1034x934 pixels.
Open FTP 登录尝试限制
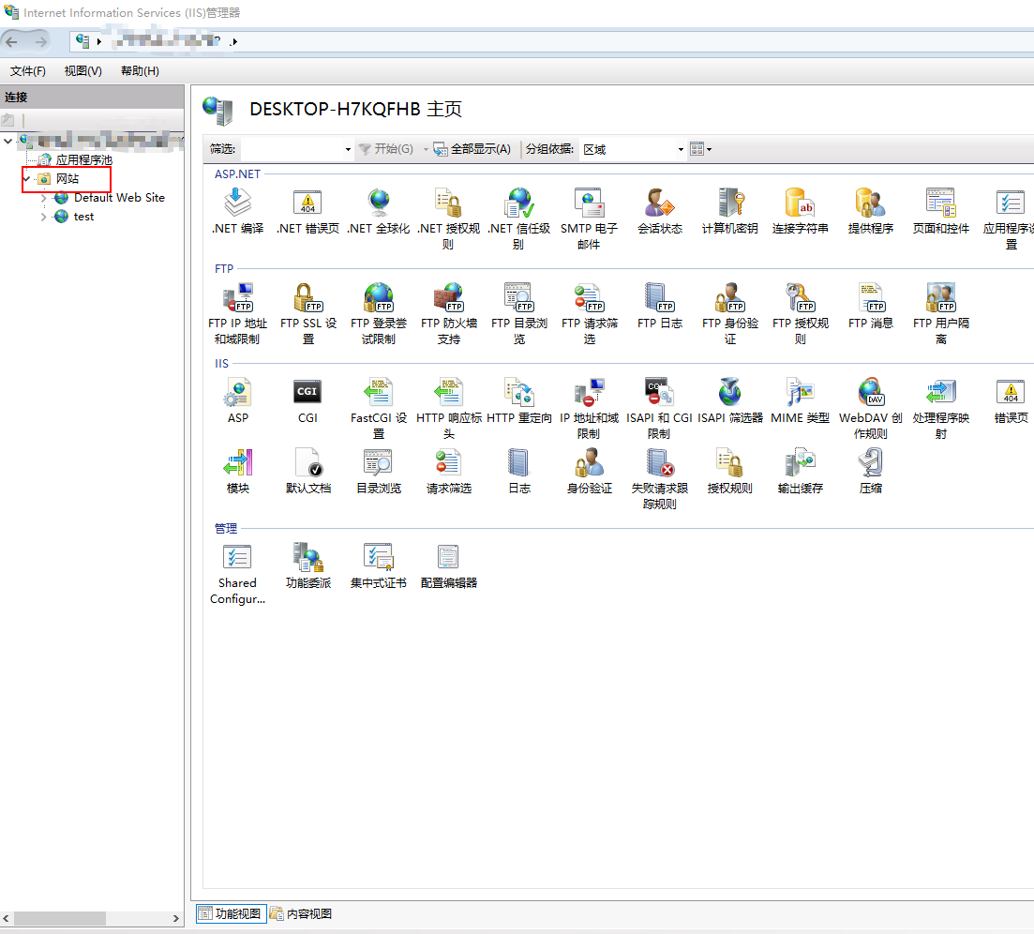(x=379, y=313)
